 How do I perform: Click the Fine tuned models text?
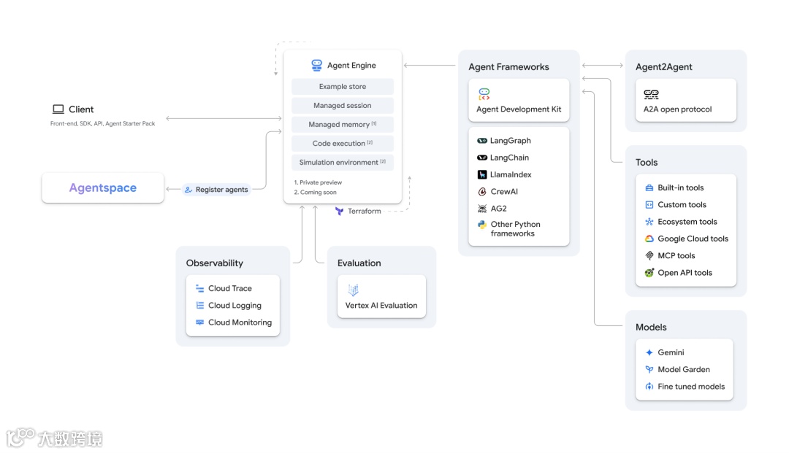click(x=691, y=387)
